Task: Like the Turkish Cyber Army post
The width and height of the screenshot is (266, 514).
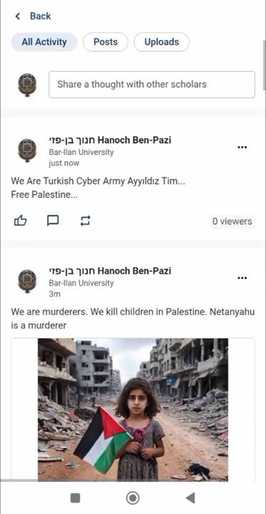Action: pos(20,220)
